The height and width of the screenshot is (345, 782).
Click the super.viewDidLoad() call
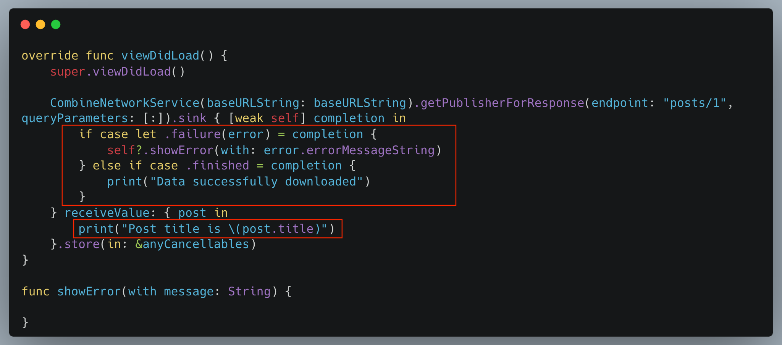118,72
